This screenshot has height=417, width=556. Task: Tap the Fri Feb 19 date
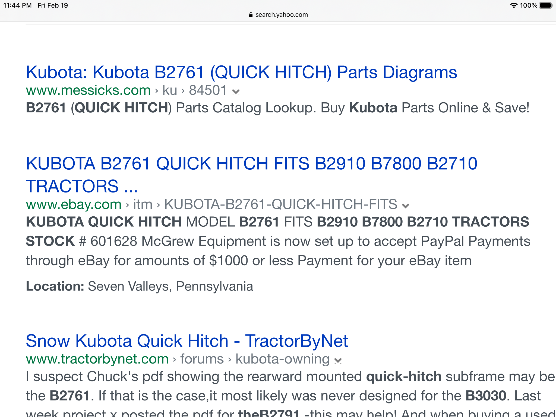click(x=53, y=5)
